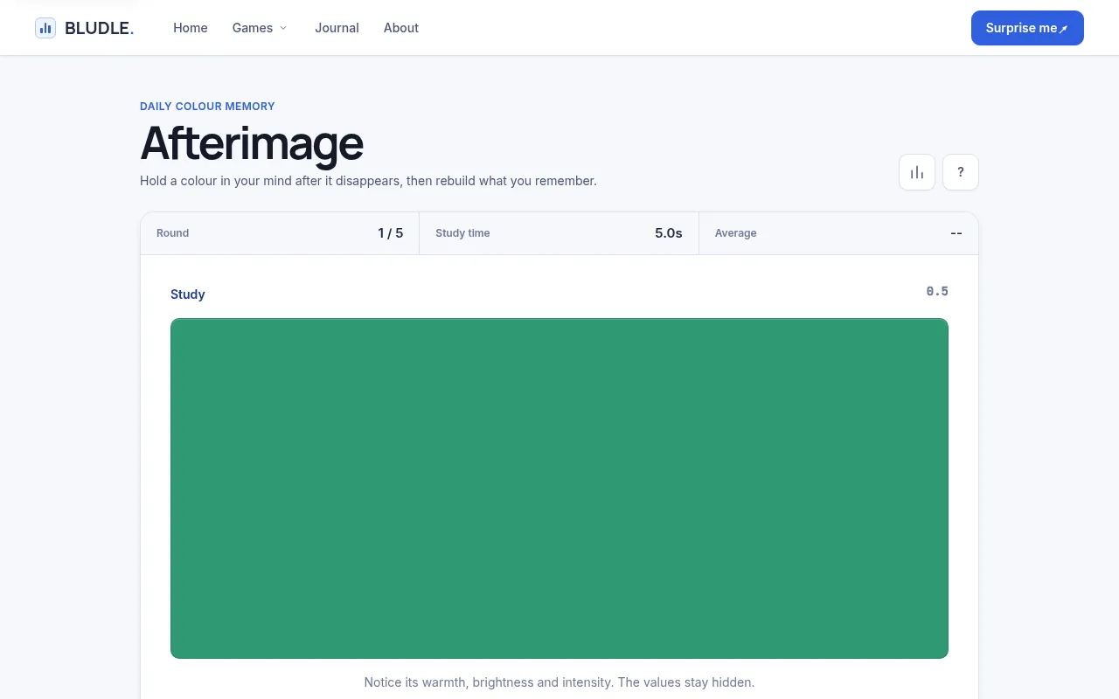Click the study time value 5.0s
Image resolution: width=1119 pixels, height=699 pixels.
[669, 233]
